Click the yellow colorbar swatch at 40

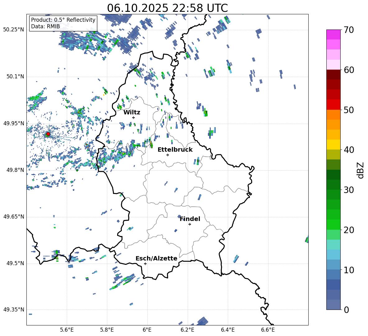point(333,145)
